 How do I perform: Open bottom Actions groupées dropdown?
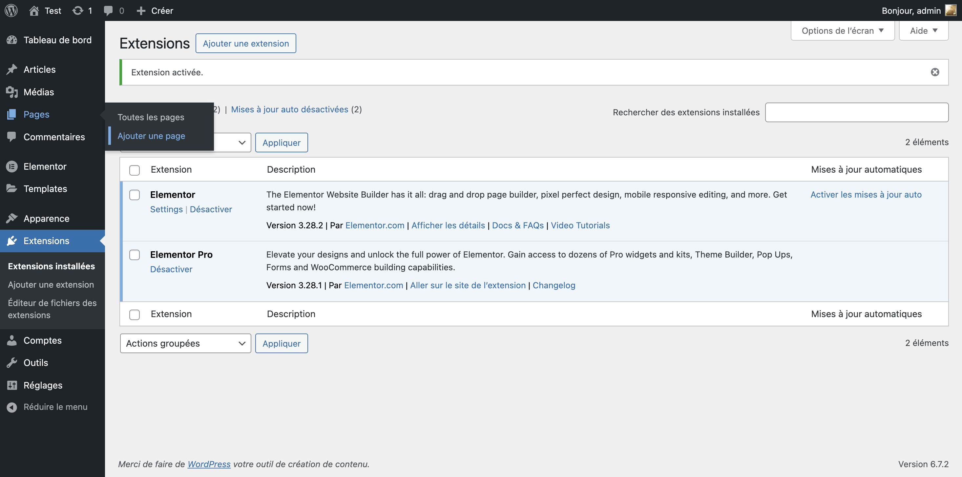(185, 343)
